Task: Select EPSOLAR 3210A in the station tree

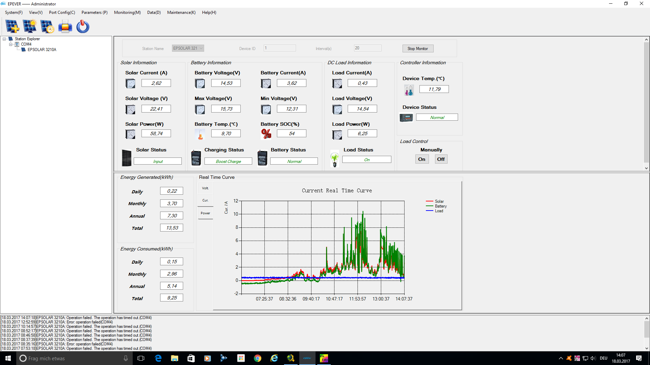Action: (42, 50)
